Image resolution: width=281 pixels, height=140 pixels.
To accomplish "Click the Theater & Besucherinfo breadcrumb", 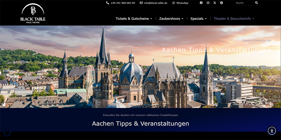I will point(256,41).
